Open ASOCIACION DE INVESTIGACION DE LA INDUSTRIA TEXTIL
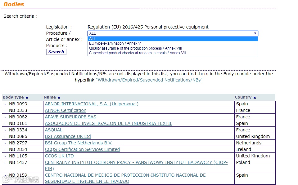Screen dimensions: 298x185 109,123
